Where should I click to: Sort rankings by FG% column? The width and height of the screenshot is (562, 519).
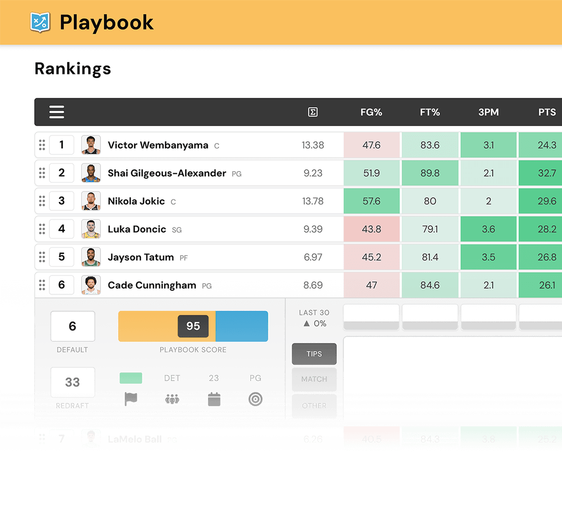372,112
